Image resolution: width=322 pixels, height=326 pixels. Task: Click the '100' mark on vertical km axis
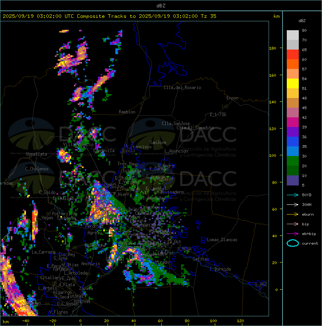coord(272,156)
